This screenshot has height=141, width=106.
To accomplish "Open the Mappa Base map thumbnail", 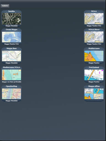I will click(12, 56).
